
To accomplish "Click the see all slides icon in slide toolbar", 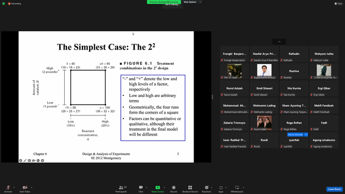I will (29, 161).
